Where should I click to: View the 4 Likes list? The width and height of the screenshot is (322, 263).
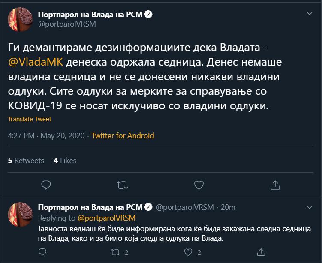[65, 160]
